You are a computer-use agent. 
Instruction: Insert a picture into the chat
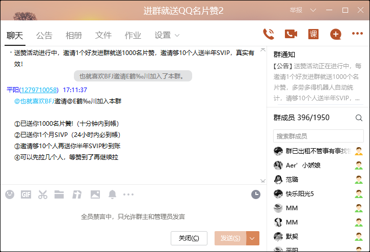tap(95, 194)
